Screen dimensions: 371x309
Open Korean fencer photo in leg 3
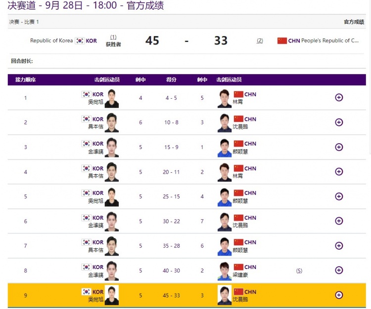click(112, 148)
